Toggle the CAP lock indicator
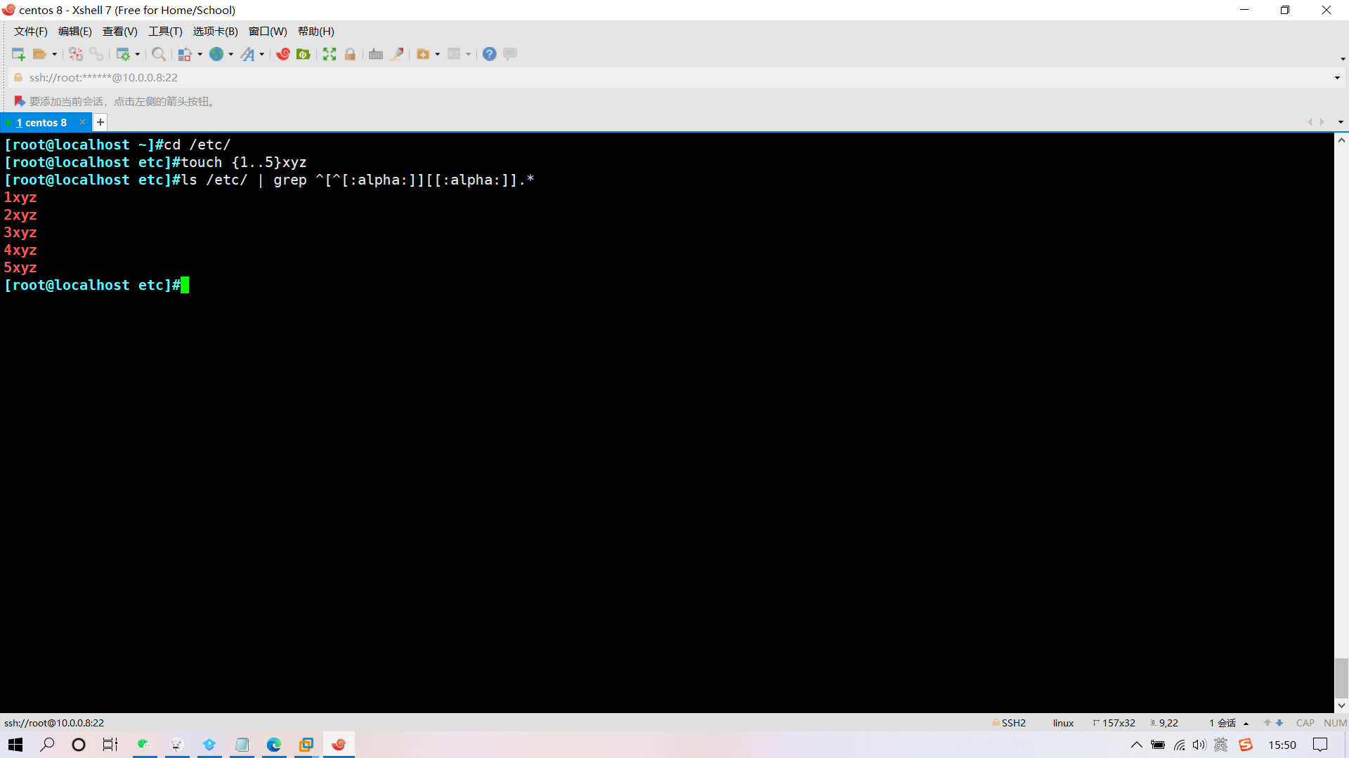 click(x=1305, y=723)
